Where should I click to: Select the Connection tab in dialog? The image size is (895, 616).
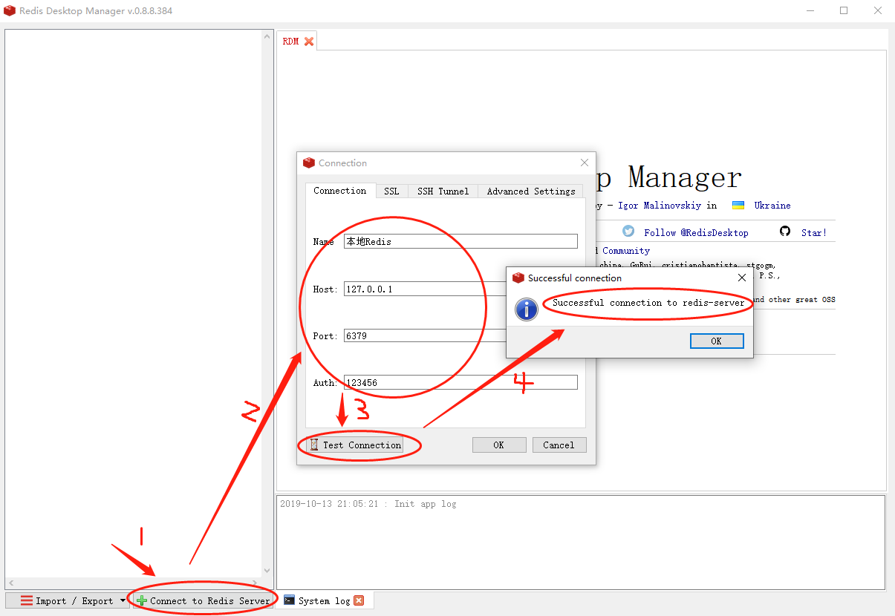[339, 191]
